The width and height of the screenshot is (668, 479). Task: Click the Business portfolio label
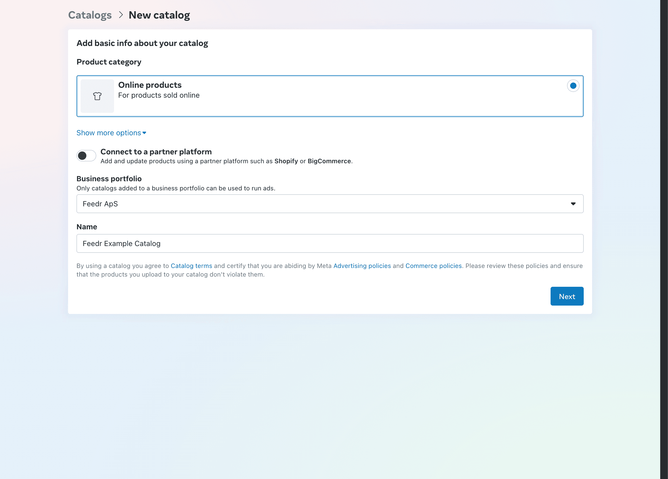pos(109,179)
